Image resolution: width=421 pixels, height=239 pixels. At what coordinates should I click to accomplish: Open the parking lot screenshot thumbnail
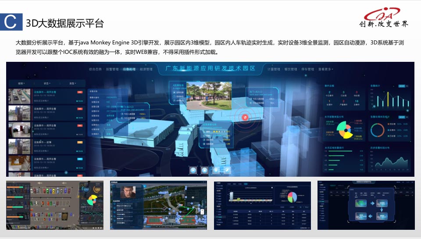[x=55, y=205]
